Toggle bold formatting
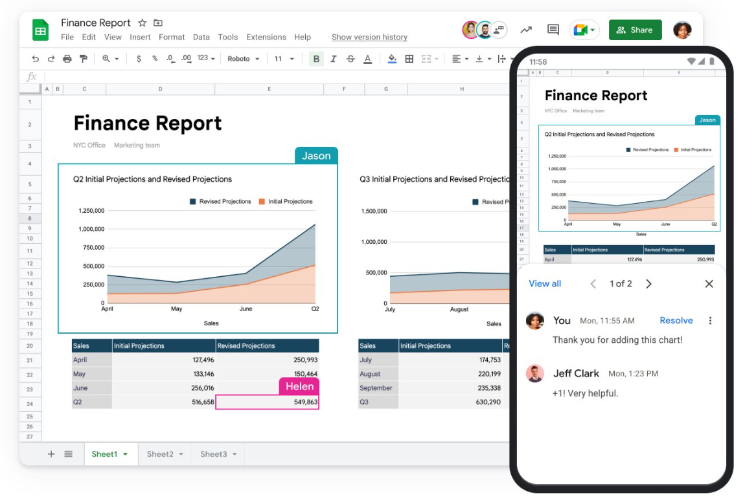 [x=315, y=58]
